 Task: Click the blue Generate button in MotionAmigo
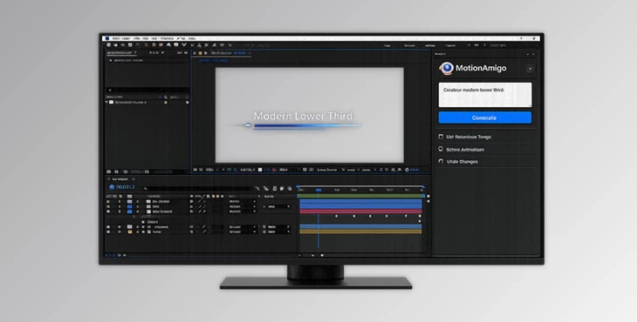[484, 117]
